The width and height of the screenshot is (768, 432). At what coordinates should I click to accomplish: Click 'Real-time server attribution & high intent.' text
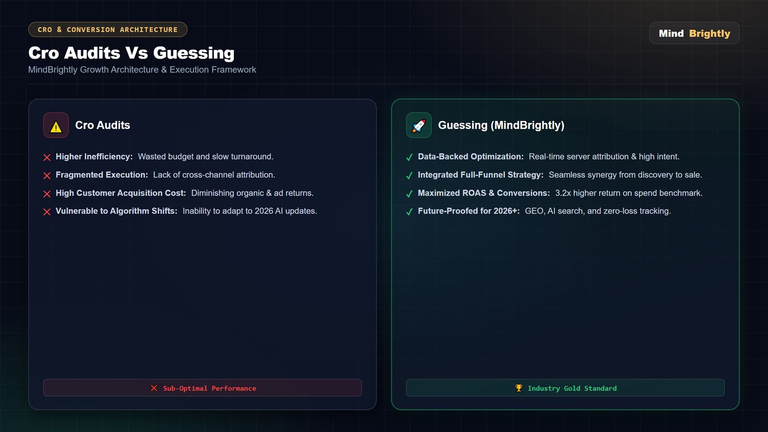click(x=604, y=156)
